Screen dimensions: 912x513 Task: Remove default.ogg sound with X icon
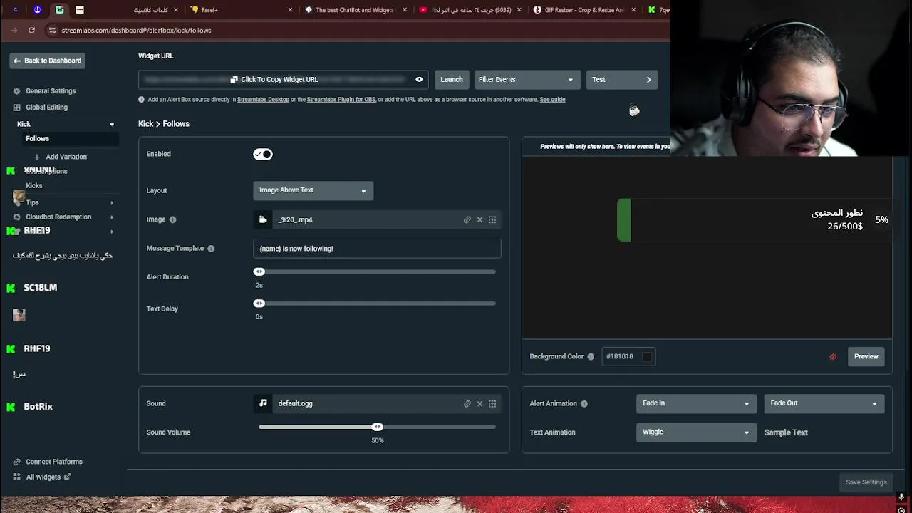pos(480,403)
